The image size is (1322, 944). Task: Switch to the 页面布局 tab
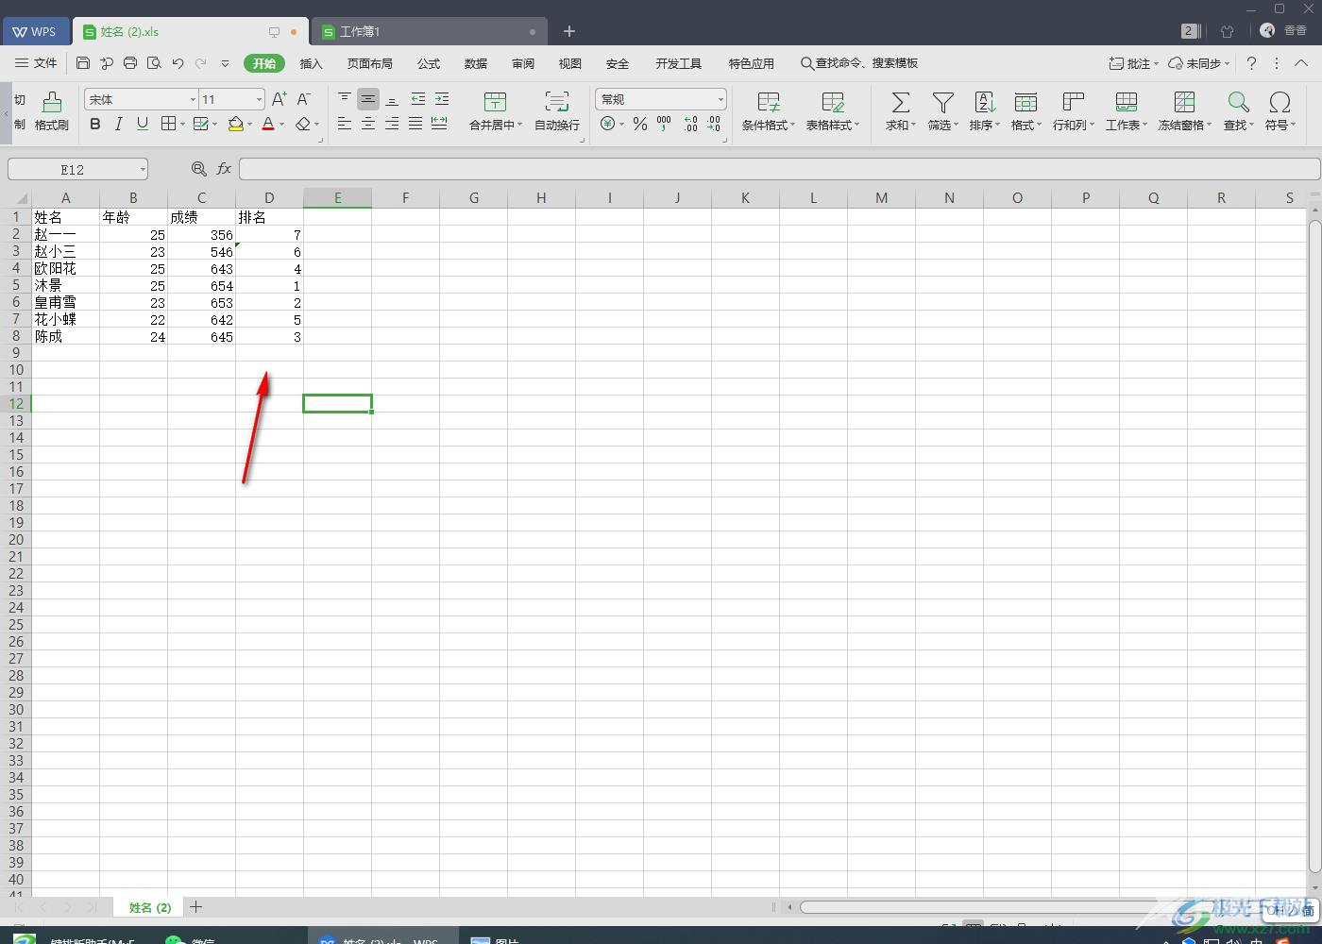(369, 63)
